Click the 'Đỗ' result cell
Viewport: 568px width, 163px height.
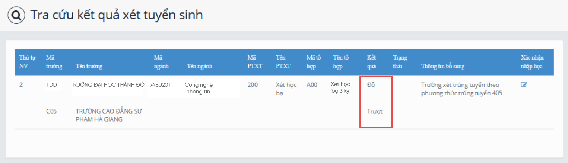[371, 85]
